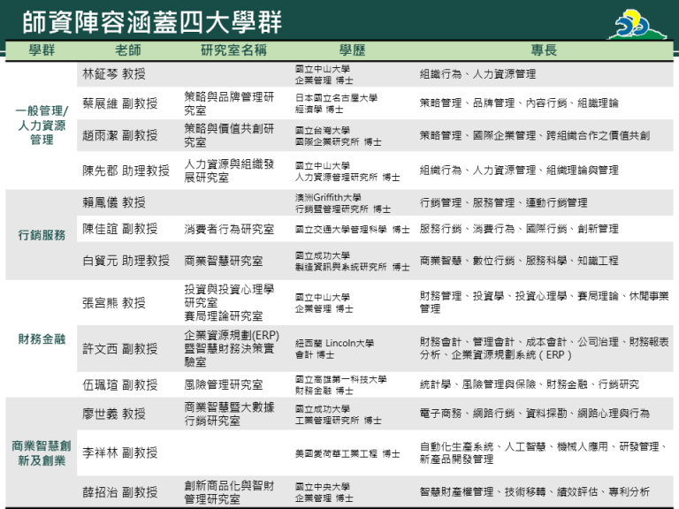Click teacher name 薛招治 副教授
The width and height of the screenshot is (679, 509).
tap(119, 492)
